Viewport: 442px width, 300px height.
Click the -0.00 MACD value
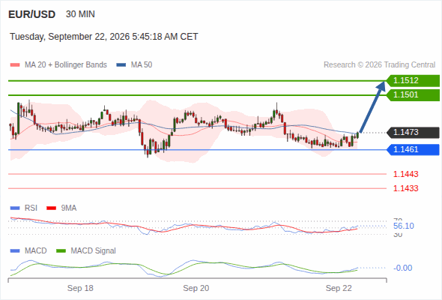tap(403, 268)
